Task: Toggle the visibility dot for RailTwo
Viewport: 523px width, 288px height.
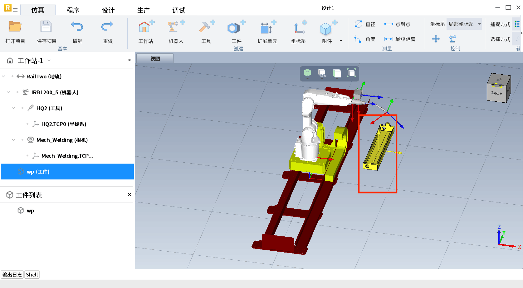Action: pos(12,77)
